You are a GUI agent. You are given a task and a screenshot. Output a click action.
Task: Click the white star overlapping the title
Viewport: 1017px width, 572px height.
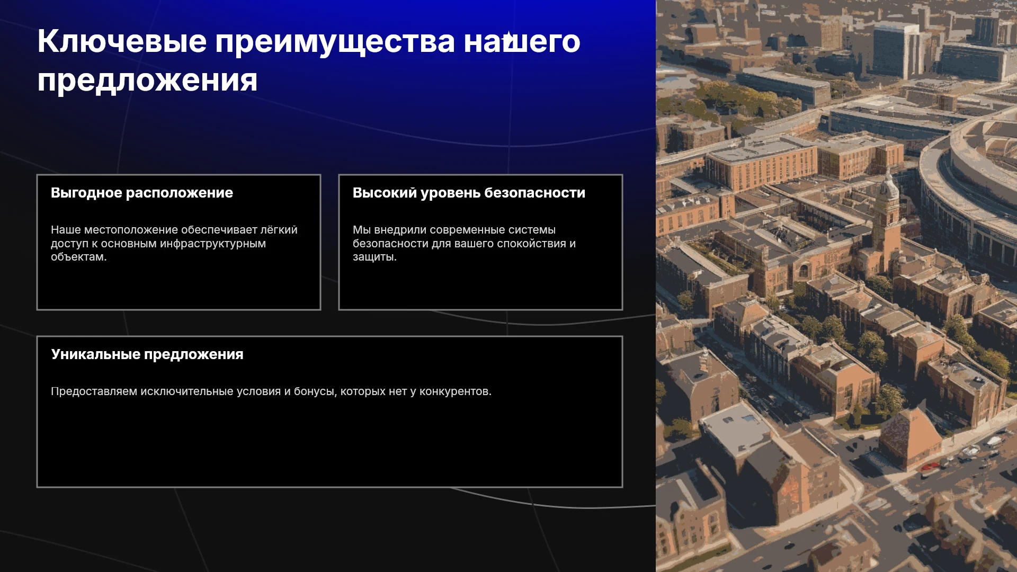pos(508,37)
